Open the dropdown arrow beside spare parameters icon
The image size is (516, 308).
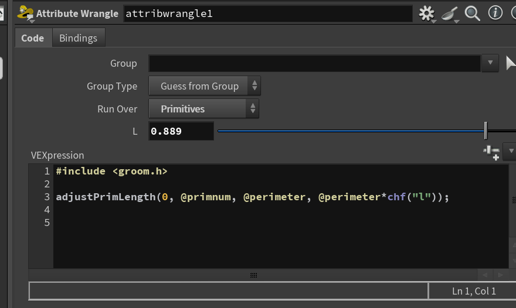511,151
